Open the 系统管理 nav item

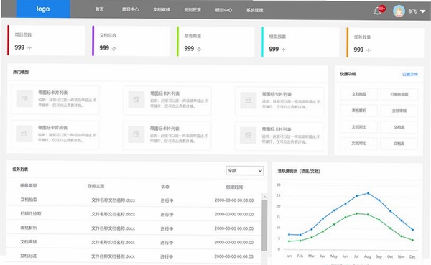(x=255, y=11)
